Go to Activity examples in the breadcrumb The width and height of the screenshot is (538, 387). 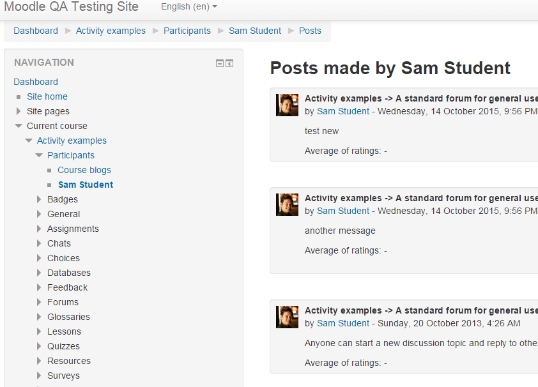tap(111, 31)
